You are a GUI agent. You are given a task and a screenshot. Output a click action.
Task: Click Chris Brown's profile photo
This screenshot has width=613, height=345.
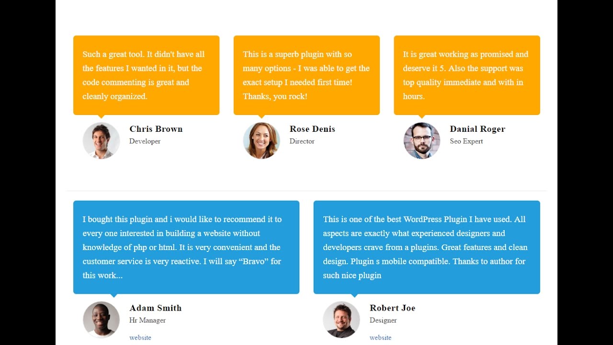click(101, 140)
